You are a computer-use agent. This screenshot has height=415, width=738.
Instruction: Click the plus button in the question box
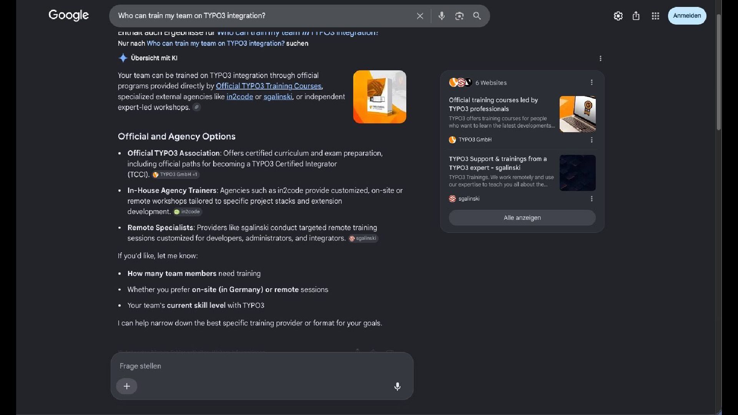127,386
